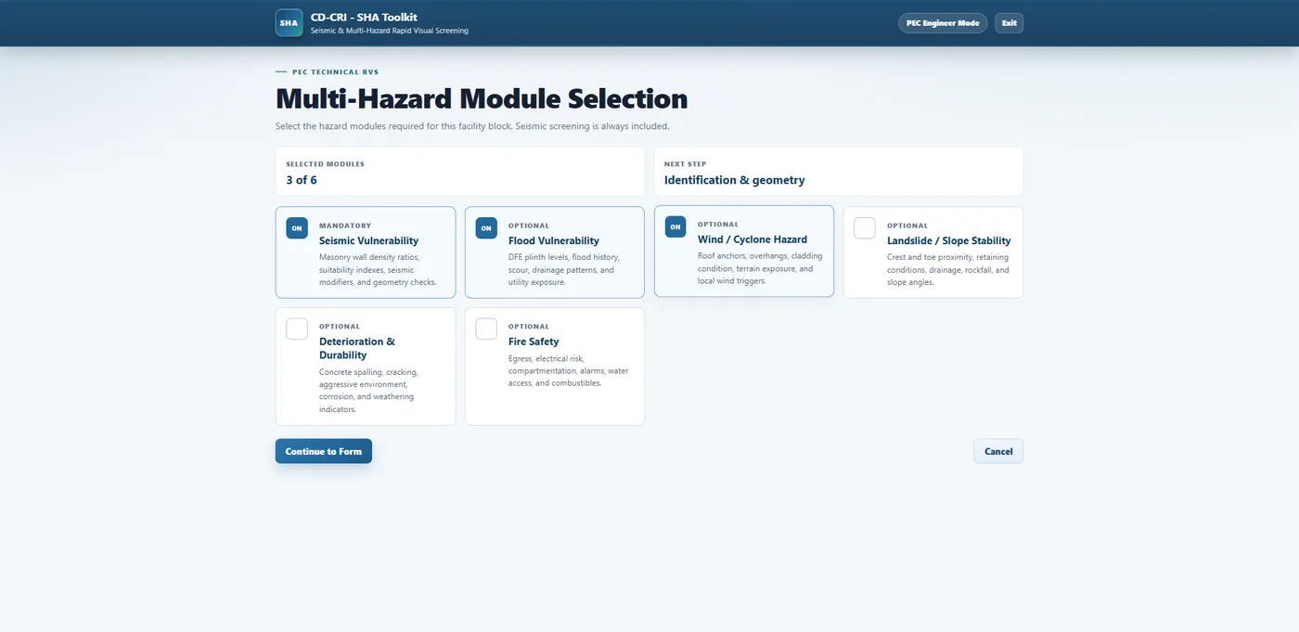Click the Fire Safety description about egress
The height and width of the screenshot is (632, 1299).
(x=568, y=370)
